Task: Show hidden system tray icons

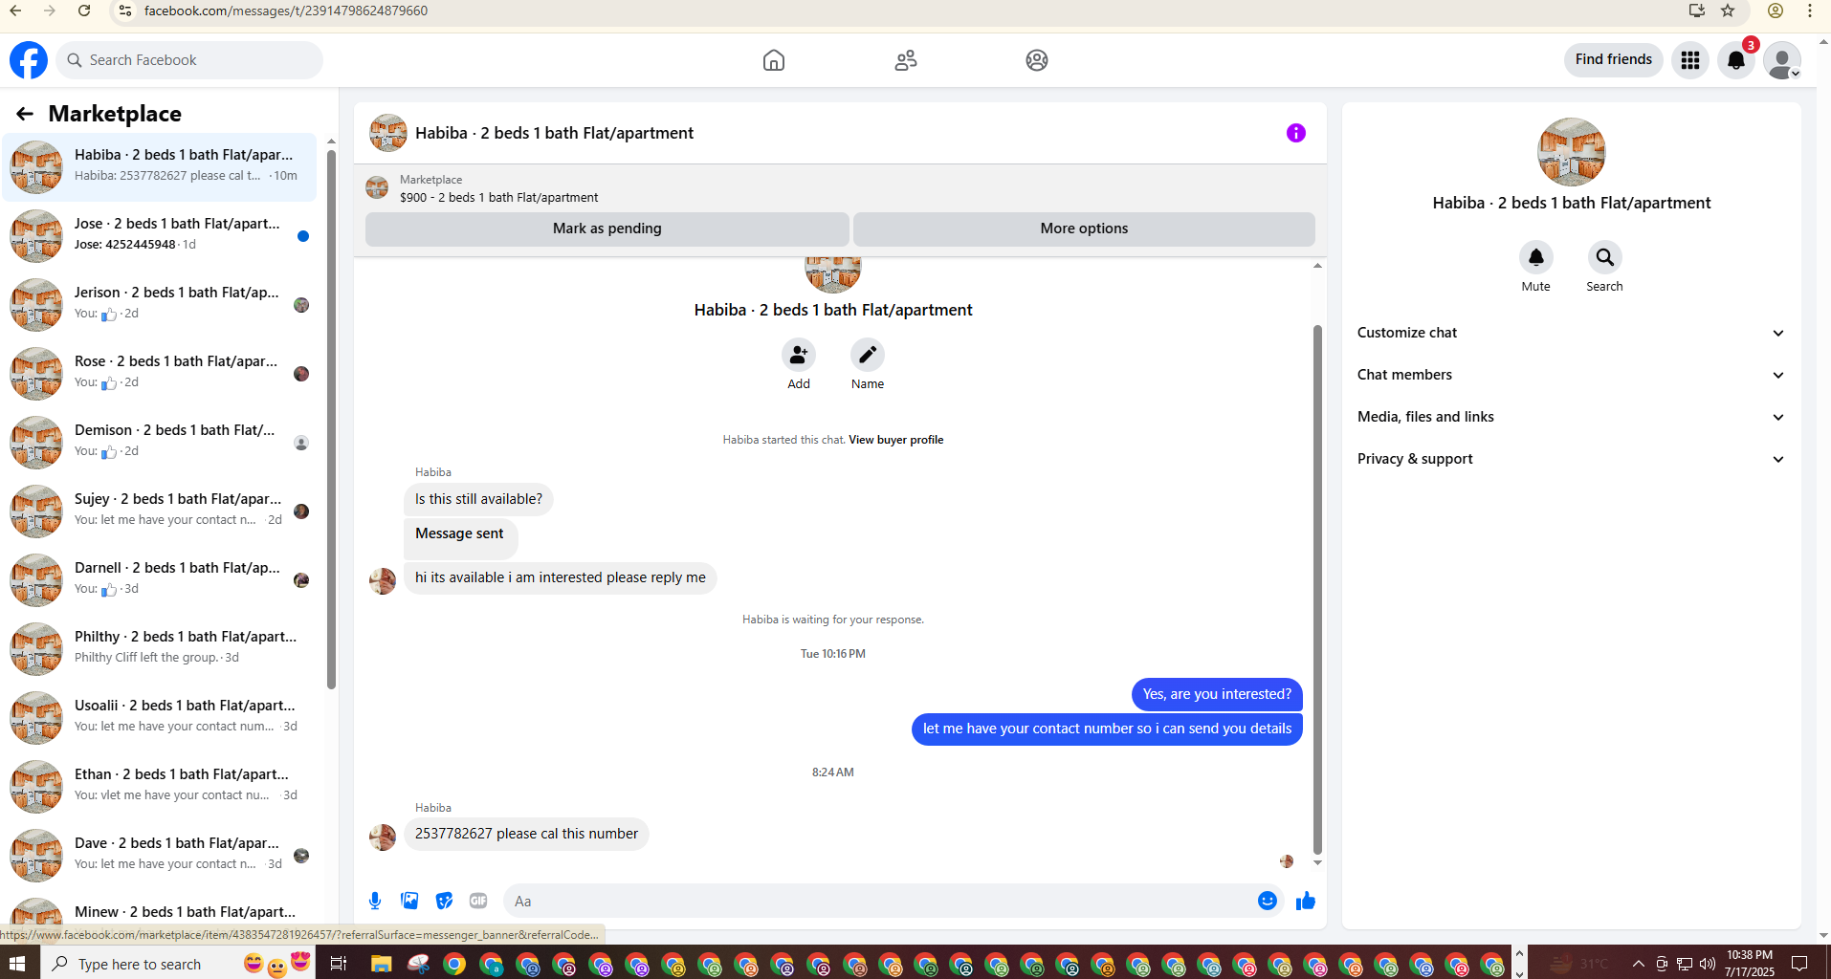Action: (1638, 963)
